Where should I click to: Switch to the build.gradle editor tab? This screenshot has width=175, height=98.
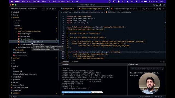coord(67,9)
